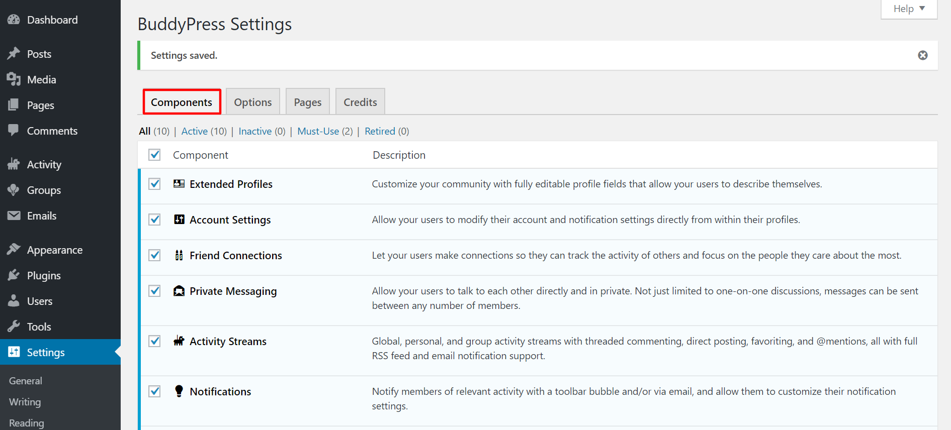This screenshot has width=951, height=430.
Task: Open the Media menu
Action: coord(60,79)
